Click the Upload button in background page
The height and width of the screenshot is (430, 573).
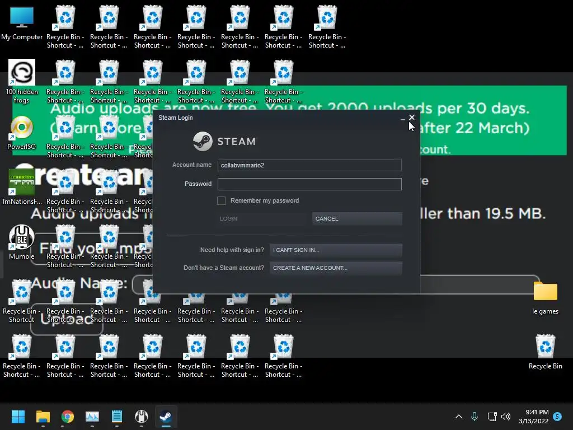(67, 319)
